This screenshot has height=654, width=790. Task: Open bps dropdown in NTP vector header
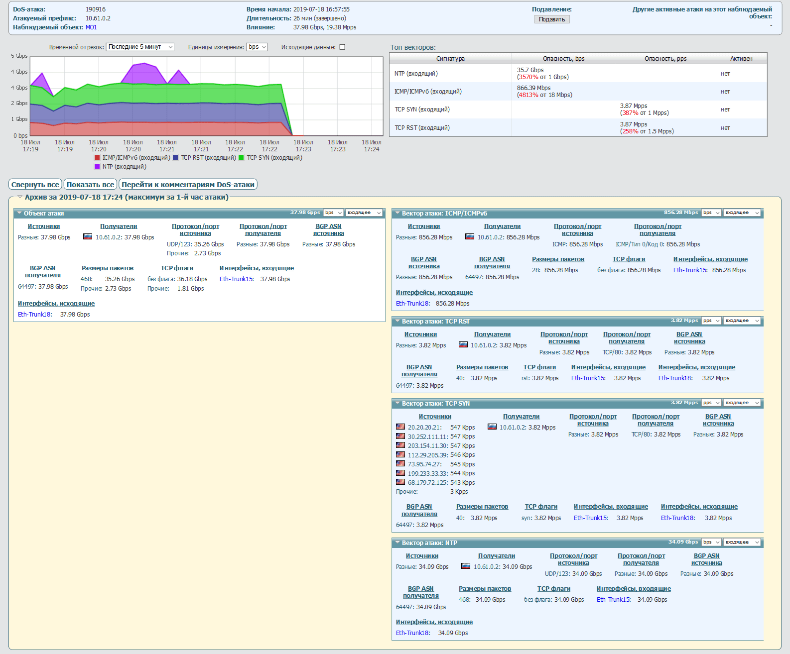coord(711,542)
